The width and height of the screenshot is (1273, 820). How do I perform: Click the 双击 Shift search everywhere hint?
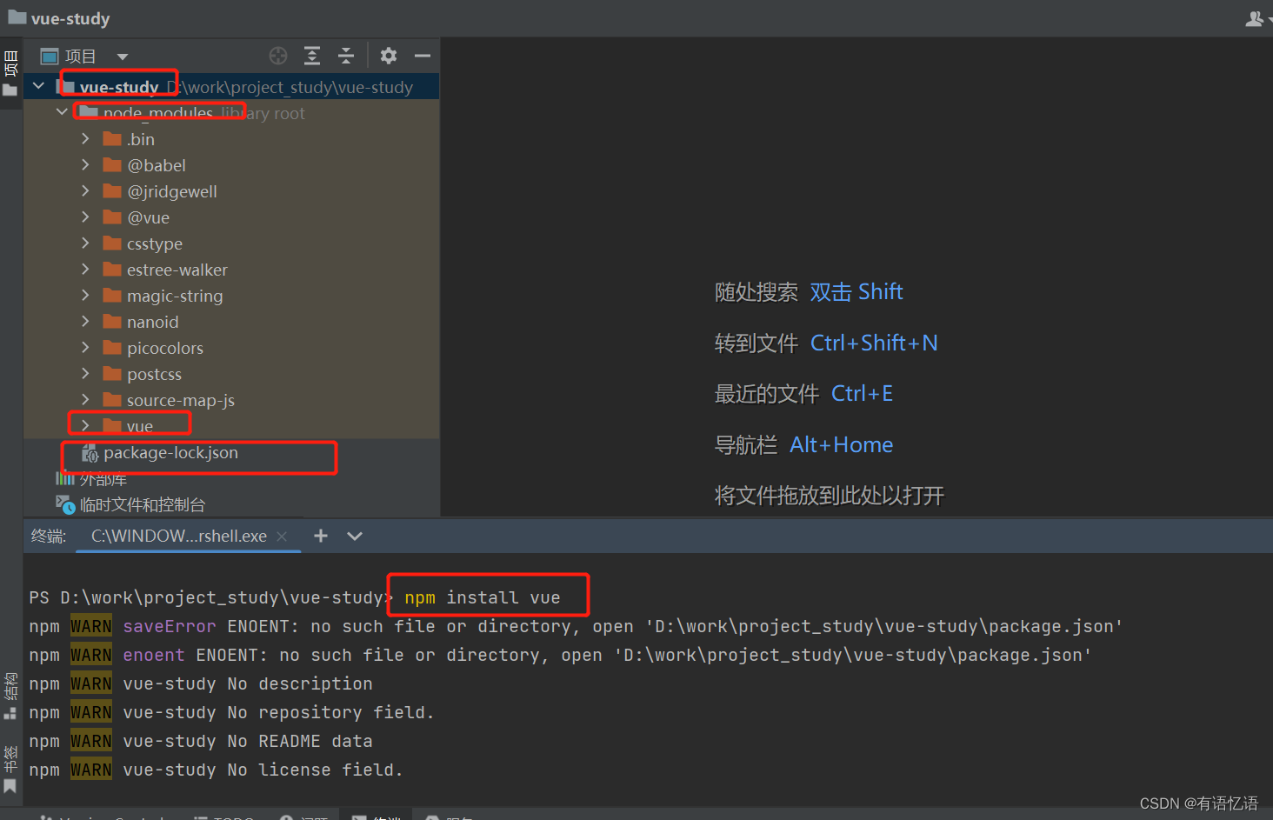click(x=856, y=292)
